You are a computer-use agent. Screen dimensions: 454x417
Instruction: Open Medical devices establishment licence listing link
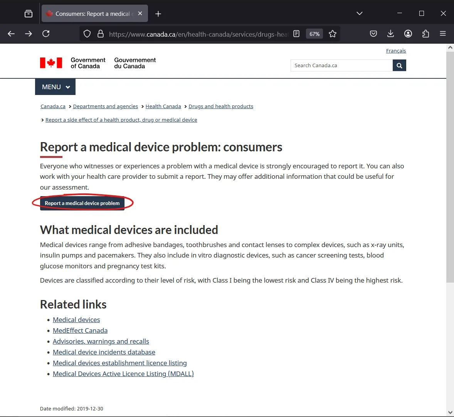point(119,363)
